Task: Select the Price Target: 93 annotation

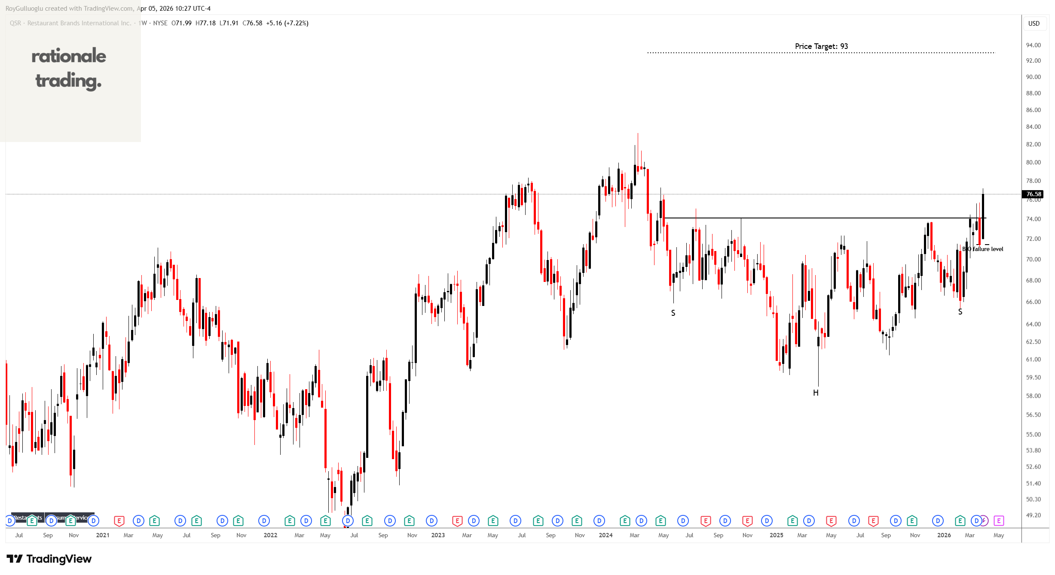Action: [x=821, y=46]
